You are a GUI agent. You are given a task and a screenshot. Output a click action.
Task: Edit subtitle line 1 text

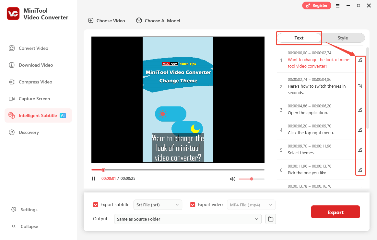[360, 60]
